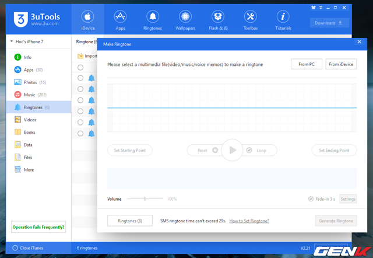Select Ringtones (6) in sidebar
Viewport: 373px width, 258px height.
[x=38, y=107]
